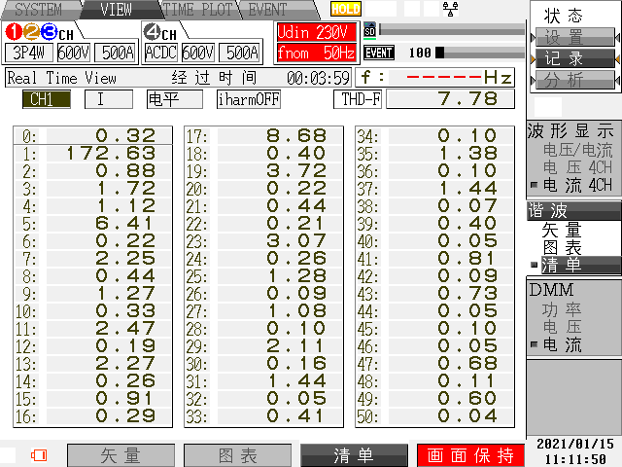Viewport: 622px width, 467px height.
Task: Click harmonic order 1 value 172.63
Action: [110, 154]
